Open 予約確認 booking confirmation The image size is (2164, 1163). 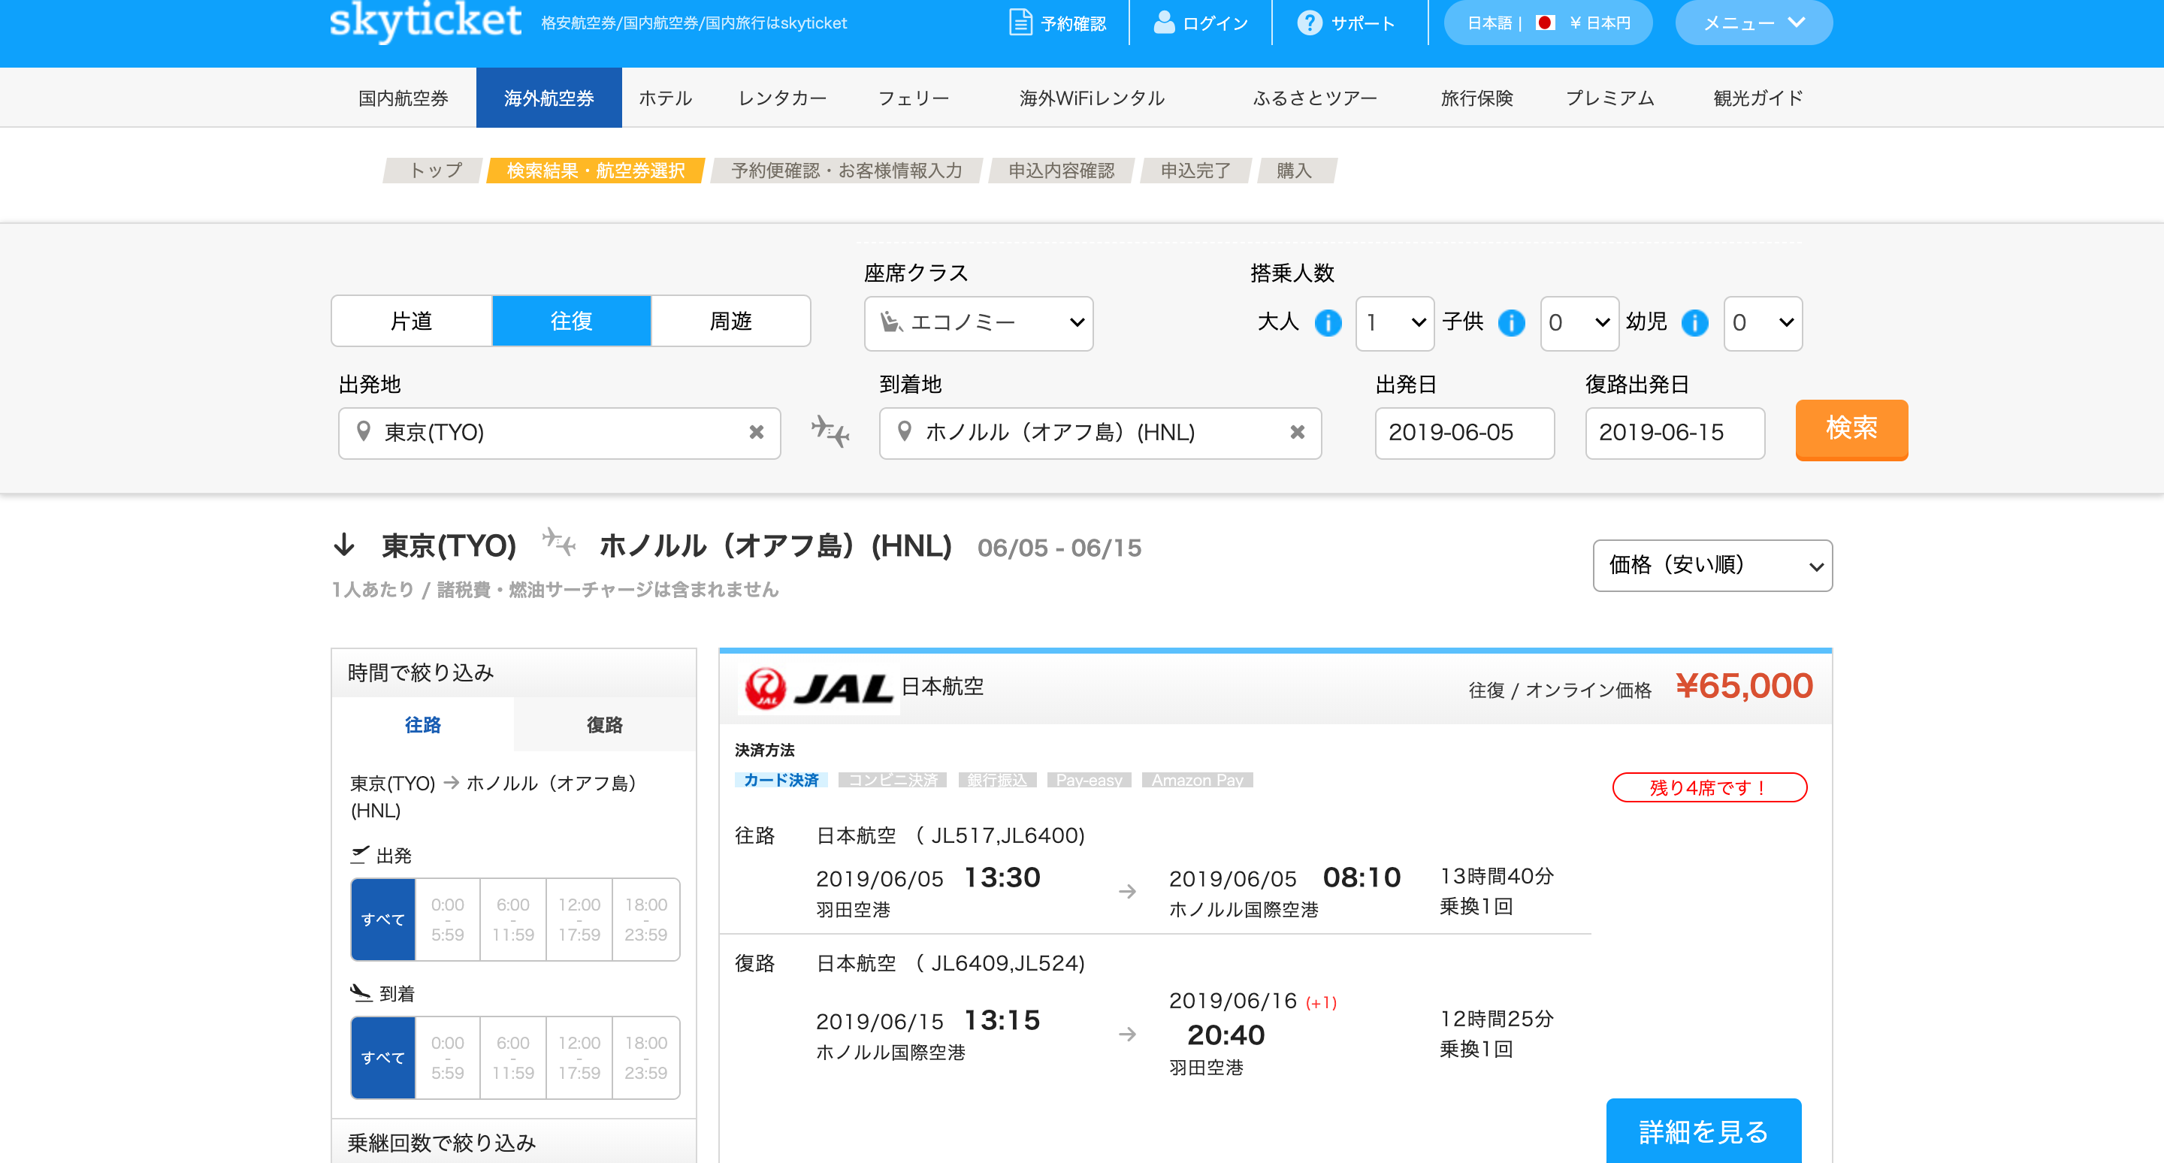[1058, 23]
